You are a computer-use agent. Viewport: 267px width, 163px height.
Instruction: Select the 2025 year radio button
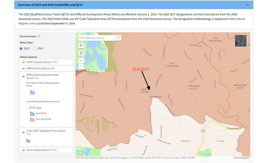point(21,48)
